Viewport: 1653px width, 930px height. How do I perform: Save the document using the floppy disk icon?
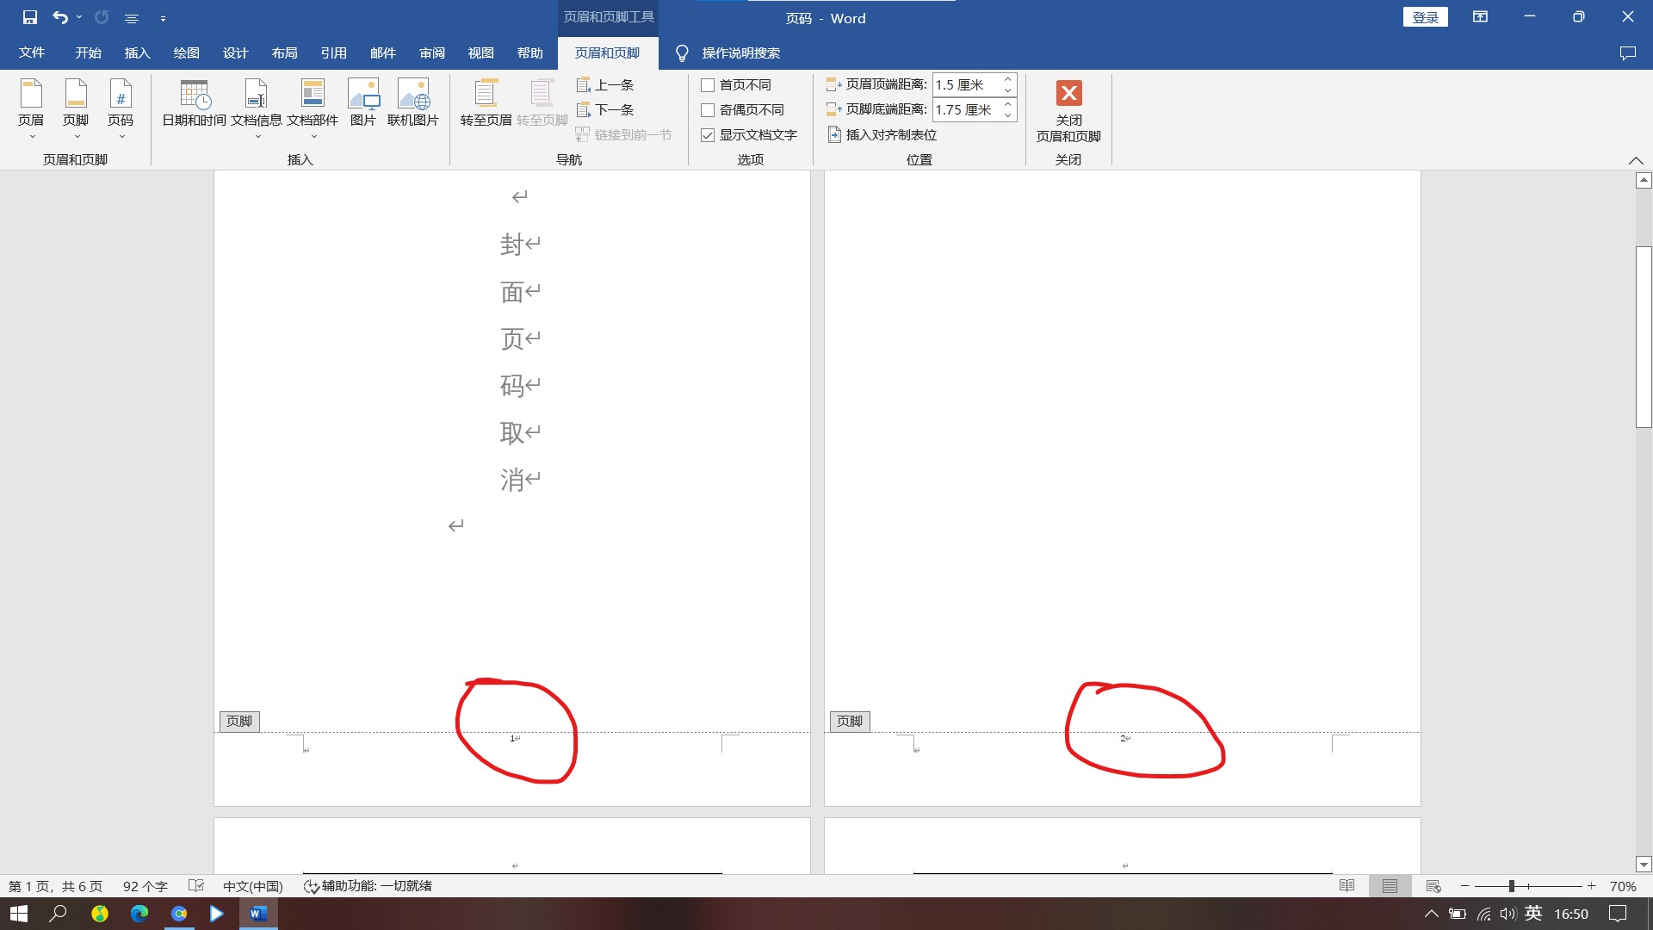29,17
